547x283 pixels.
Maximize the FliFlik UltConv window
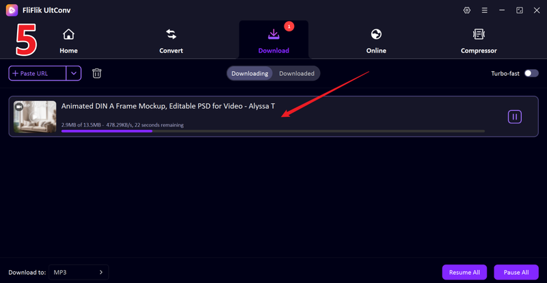[520, 10]
